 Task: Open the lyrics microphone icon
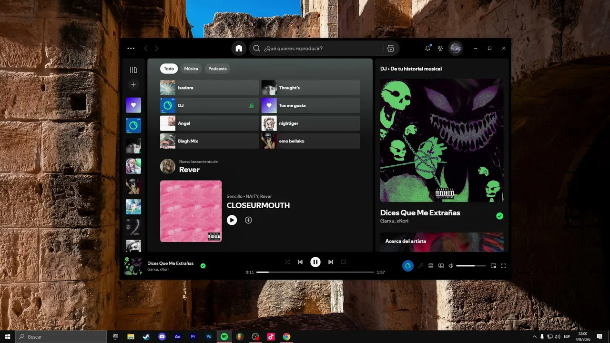pos(420,266)
